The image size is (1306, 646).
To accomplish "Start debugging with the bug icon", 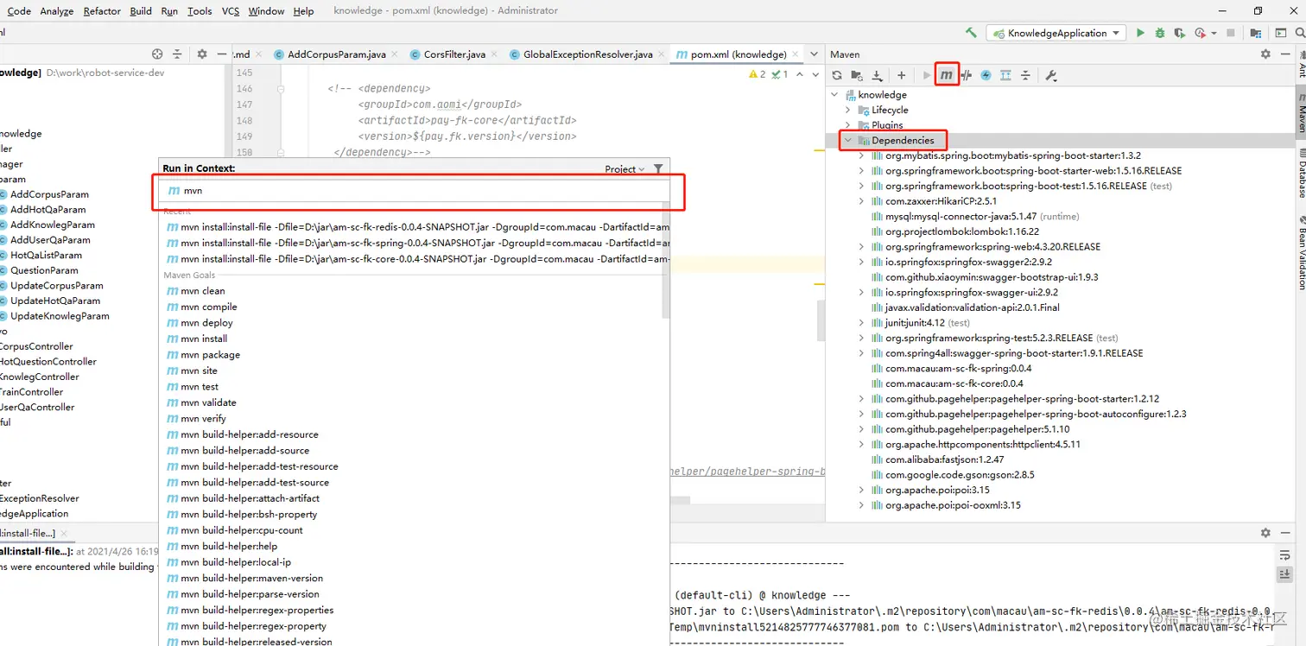I will tap(1160, 33).
